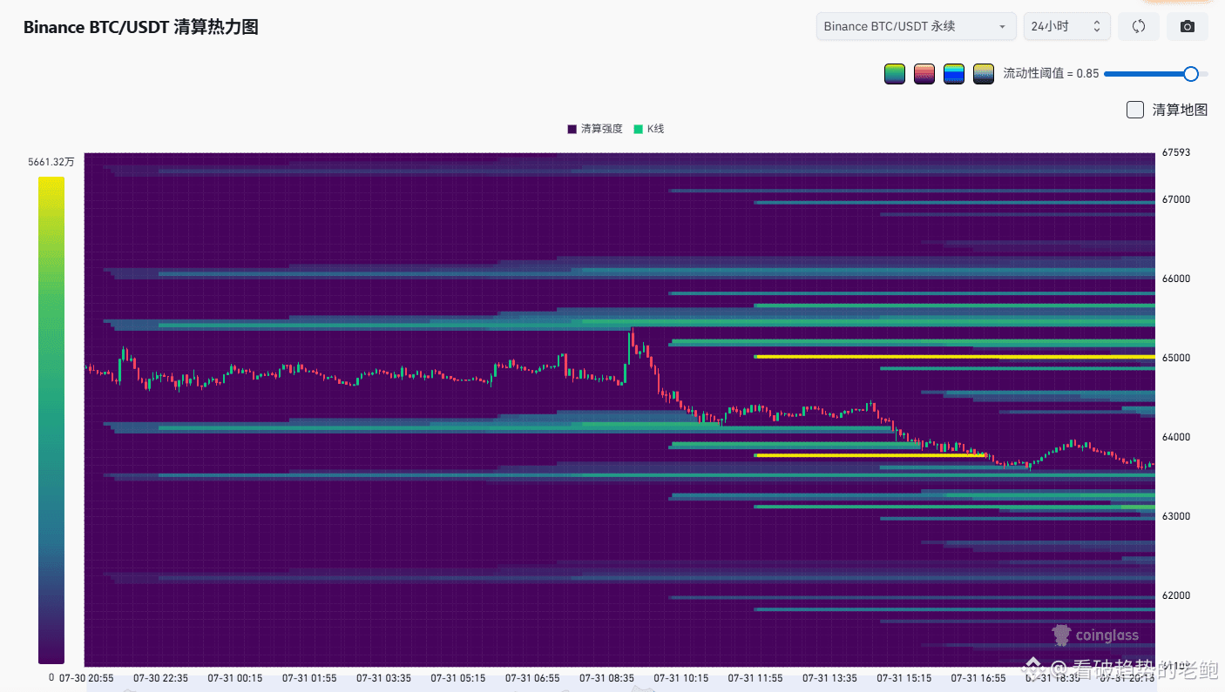1225x692 pixels.
Task: Click the 流动性阈值 slider handle
Action: pyautogui.click(x=1191, y=74)
